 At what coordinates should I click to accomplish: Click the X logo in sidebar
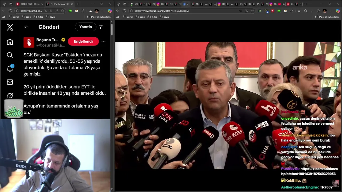(10, 27)
